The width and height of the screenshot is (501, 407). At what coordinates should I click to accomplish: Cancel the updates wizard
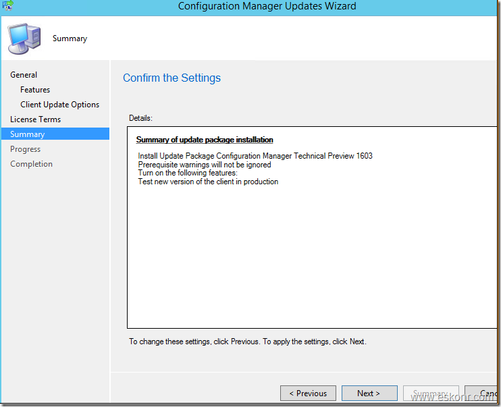489,394
